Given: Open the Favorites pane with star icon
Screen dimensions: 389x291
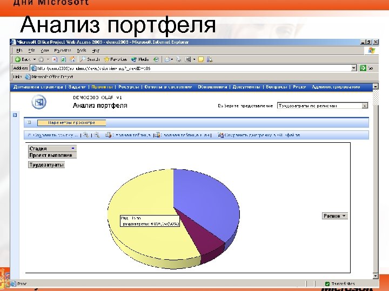Looking at the screenshot, I should (116, 59).
